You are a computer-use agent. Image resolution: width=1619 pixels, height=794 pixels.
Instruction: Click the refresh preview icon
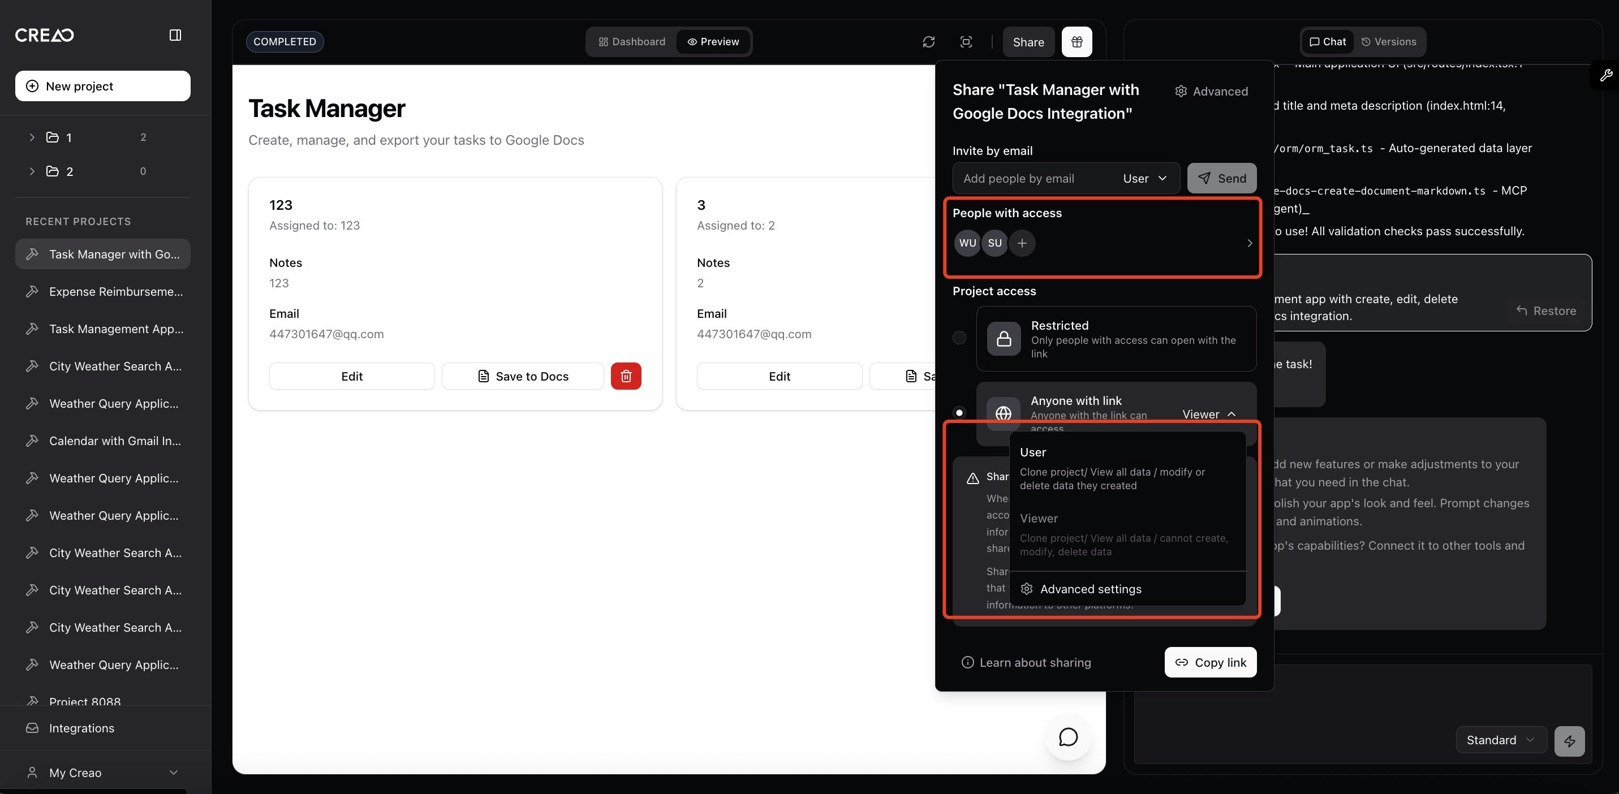(x=928, y=42)
